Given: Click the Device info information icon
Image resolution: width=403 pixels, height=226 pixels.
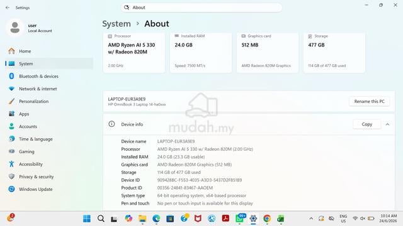Looking at the screenshot, I should (x=111, y=124).
